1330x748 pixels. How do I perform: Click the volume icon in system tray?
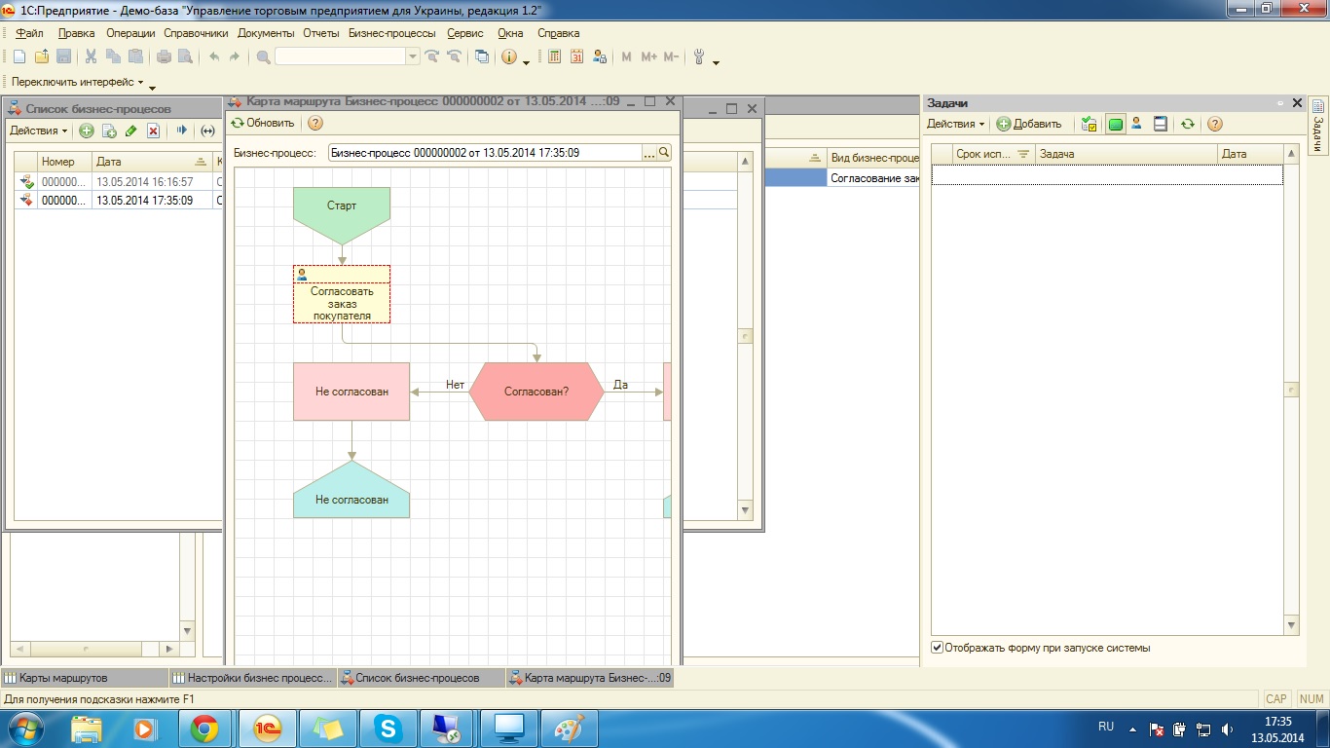point(1229,729)
